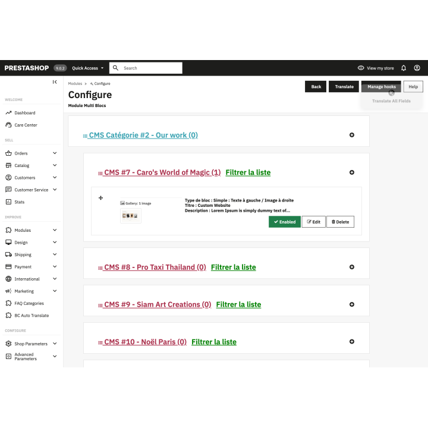Click Filtrer la liste next to CMS #9
The image size is (428, 428).
click(238, 304)
